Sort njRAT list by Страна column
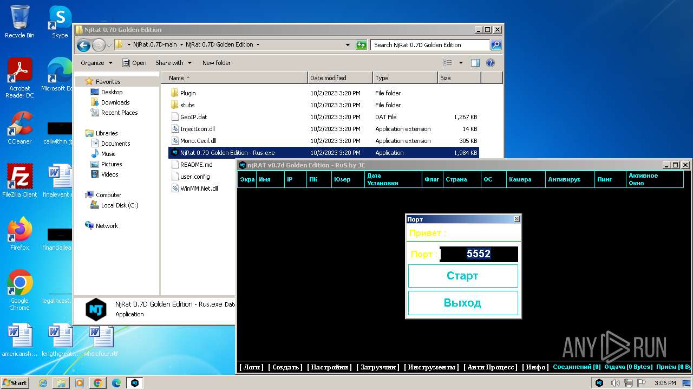This screenshot has height=390, width=693. tap(461, 179)
